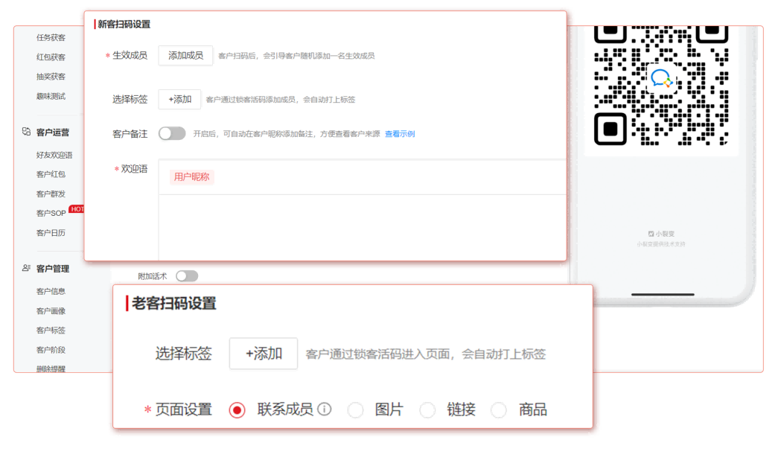This screenshot has height=460, width=775.
Task: Click the info icon beside 联系成员
Action: coord(325,409)
